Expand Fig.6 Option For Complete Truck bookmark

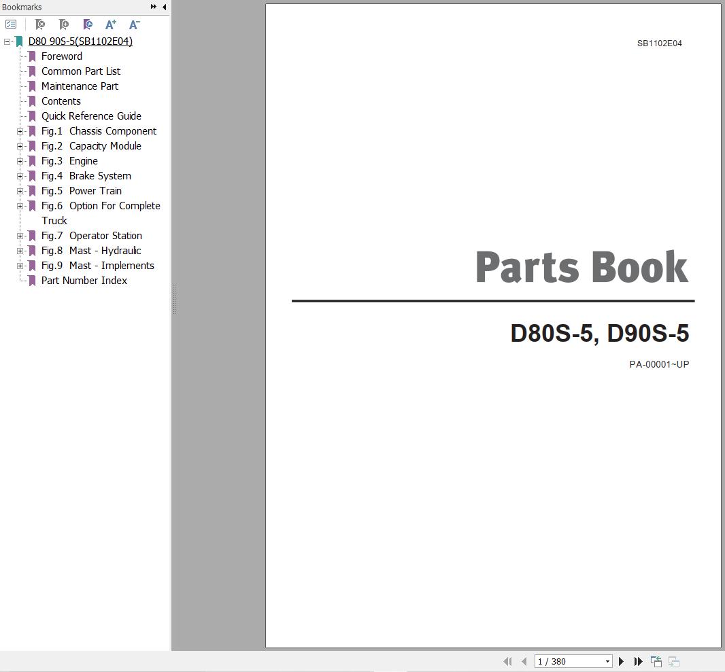pyautogui.click(x=20, y=206)
